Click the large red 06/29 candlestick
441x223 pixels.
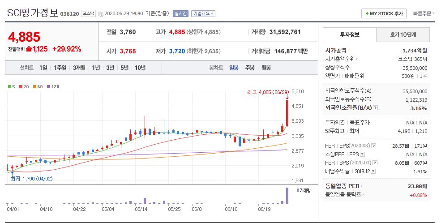[x=287, y=113]
